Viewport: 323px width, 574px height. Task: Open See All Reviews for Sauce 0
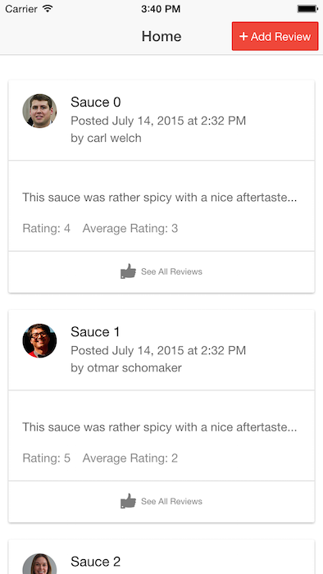[x=171, y=271]
